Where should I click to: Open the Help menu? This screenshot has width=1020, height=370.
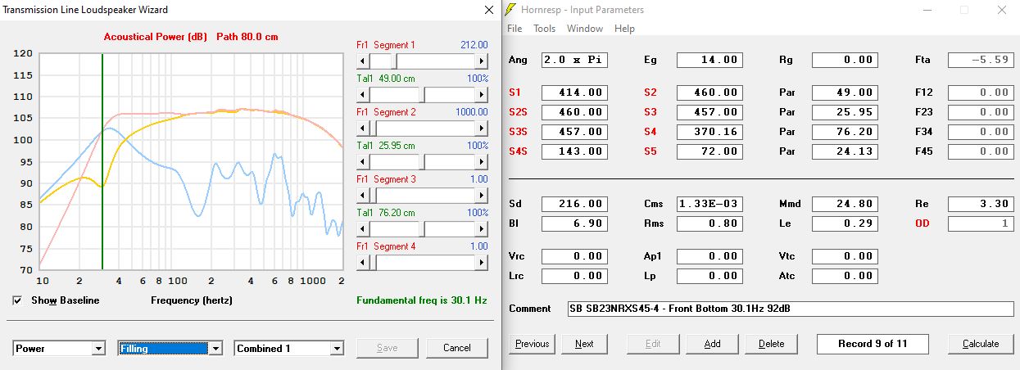(624, 29)
